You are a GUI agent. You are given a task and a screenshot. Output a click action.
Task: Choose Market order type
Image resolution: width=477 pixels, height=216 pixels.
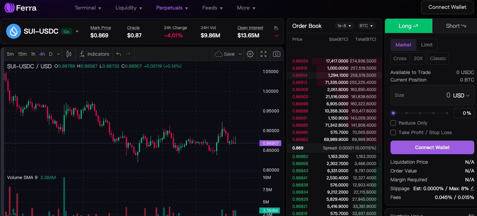[403, 45]
